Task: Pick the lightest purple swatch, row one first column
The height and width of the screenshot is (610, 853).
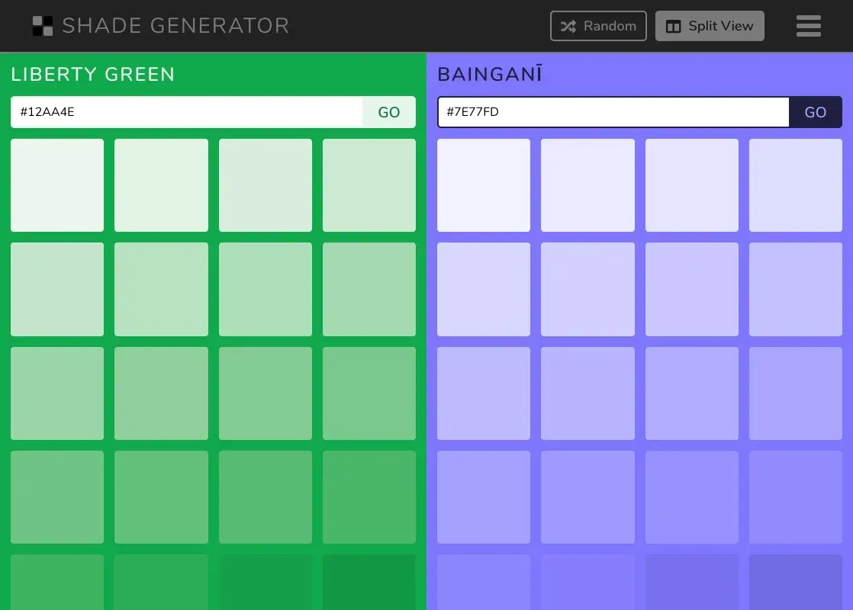Action: click(484, 185)
